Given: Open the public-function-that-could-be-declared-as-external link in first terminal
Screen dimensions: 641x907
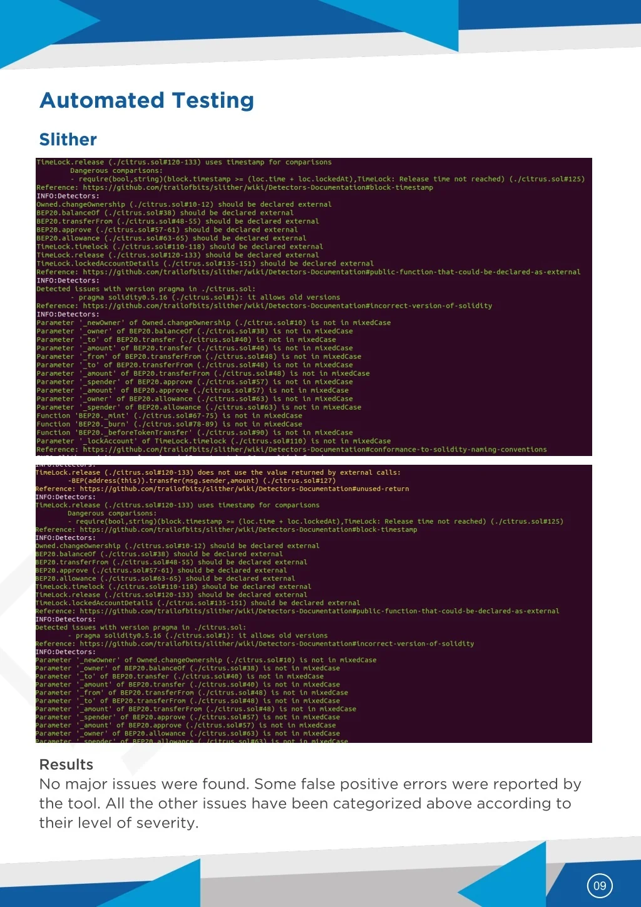Looking at the screenshot, I should 331,272.
